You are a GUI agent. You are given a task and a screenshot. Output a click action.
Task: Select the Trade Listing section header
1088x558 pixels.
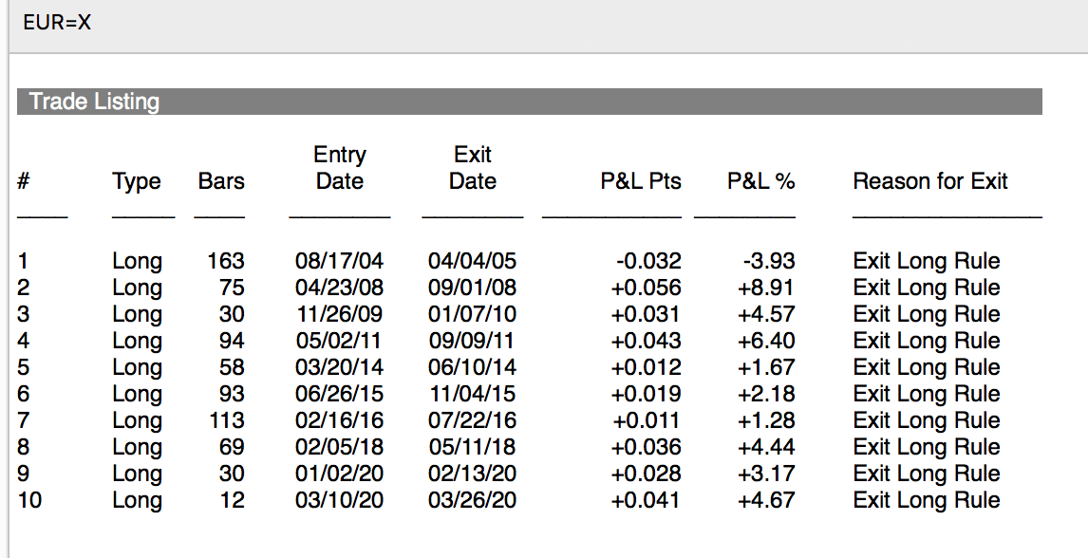click(94, 102)
